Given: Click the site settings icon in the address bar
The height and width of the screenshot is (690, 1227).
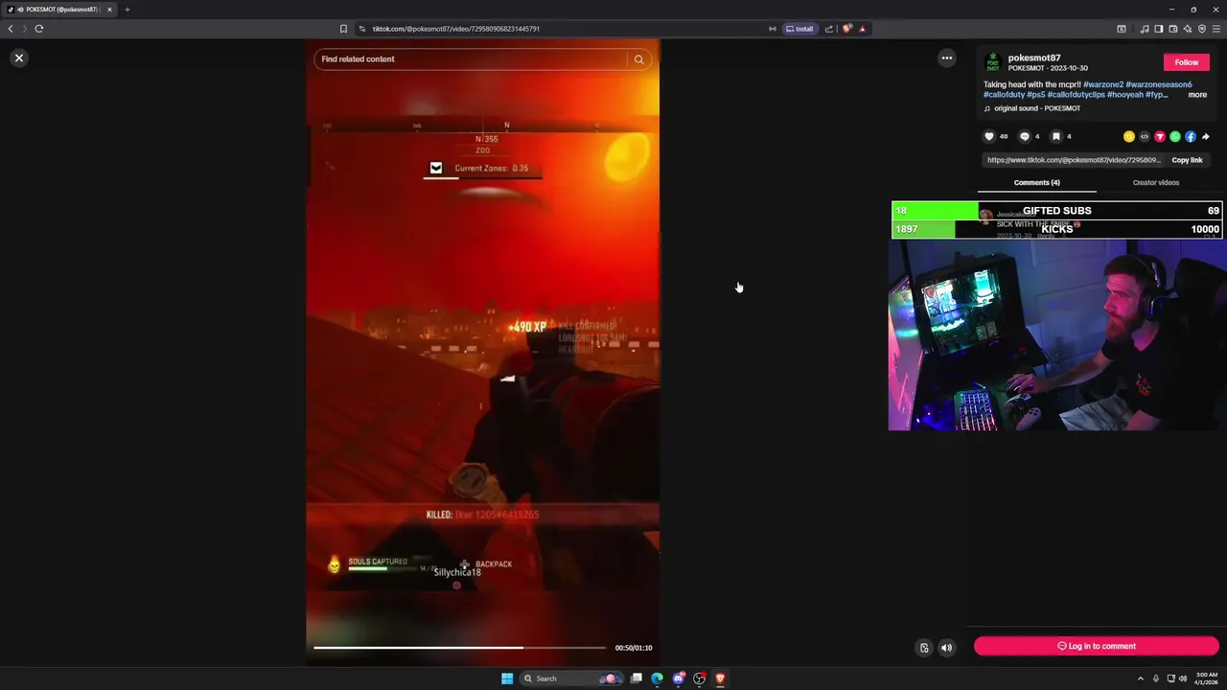Looking at the screenshot, I should point(361,29).
